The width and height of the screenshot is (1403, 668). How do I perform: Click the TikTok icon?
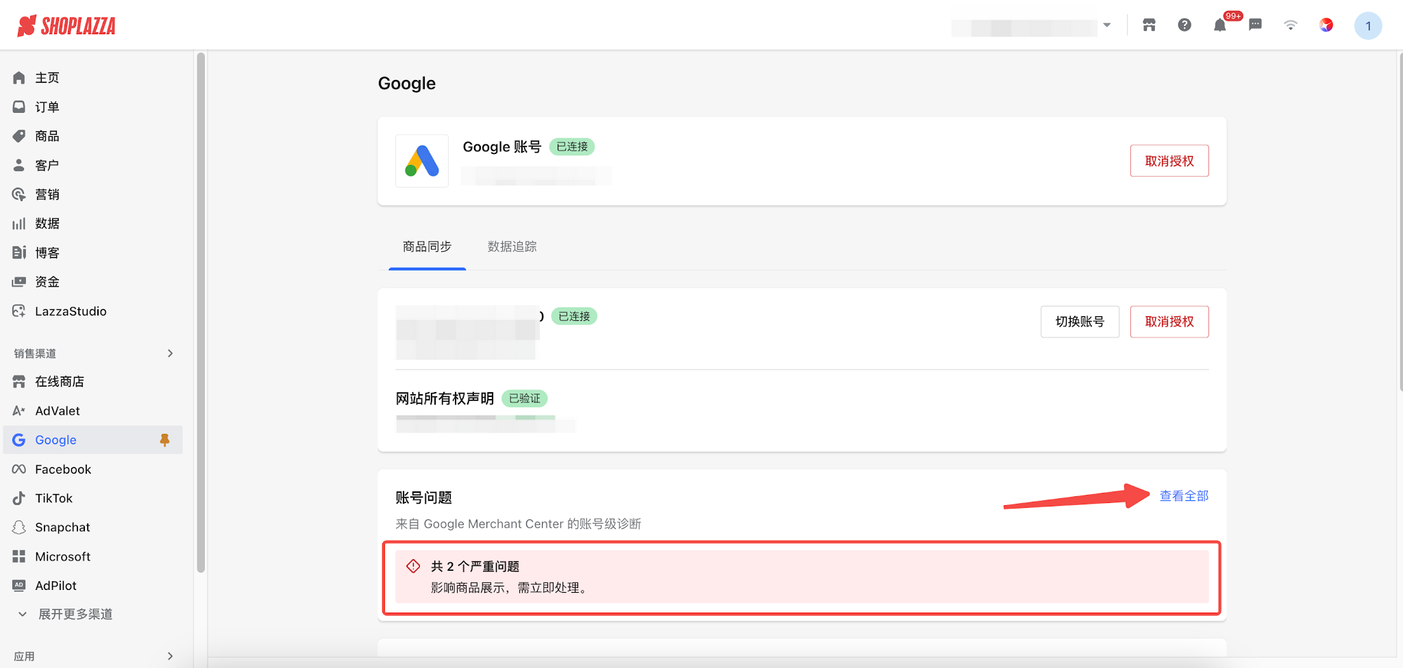point(19,498)
